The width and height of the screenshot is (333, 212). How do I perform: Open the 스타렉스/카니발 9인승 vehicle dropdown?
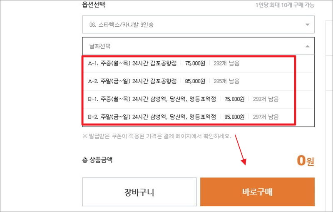coord(198,25)
